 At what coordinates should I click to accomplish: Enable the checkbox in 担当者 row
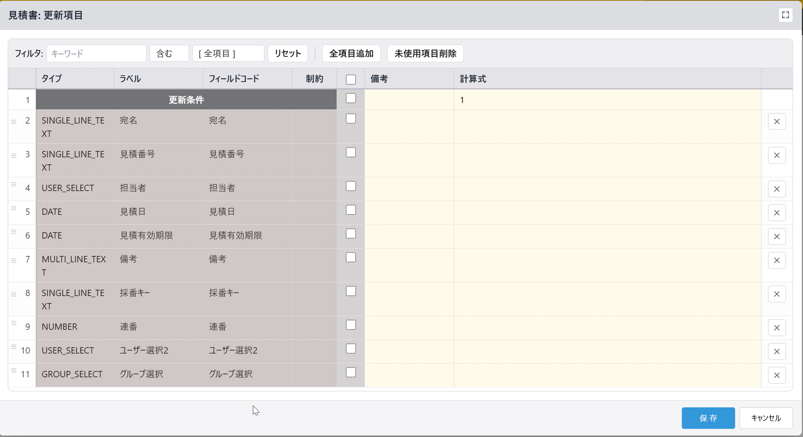(x=351, y=186)
